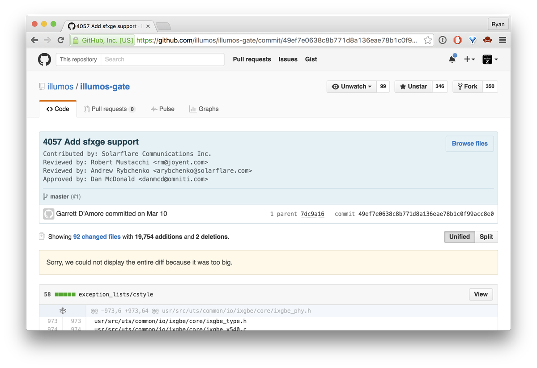
Task: Click the green GitHub, Inc. security lock
Action: click(x=102, y=40)
